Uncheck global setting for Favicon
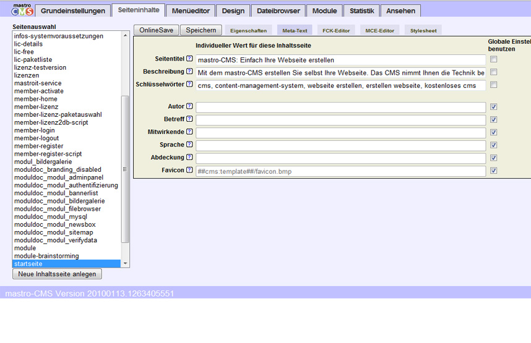The image size is (531, 343). 494,171
